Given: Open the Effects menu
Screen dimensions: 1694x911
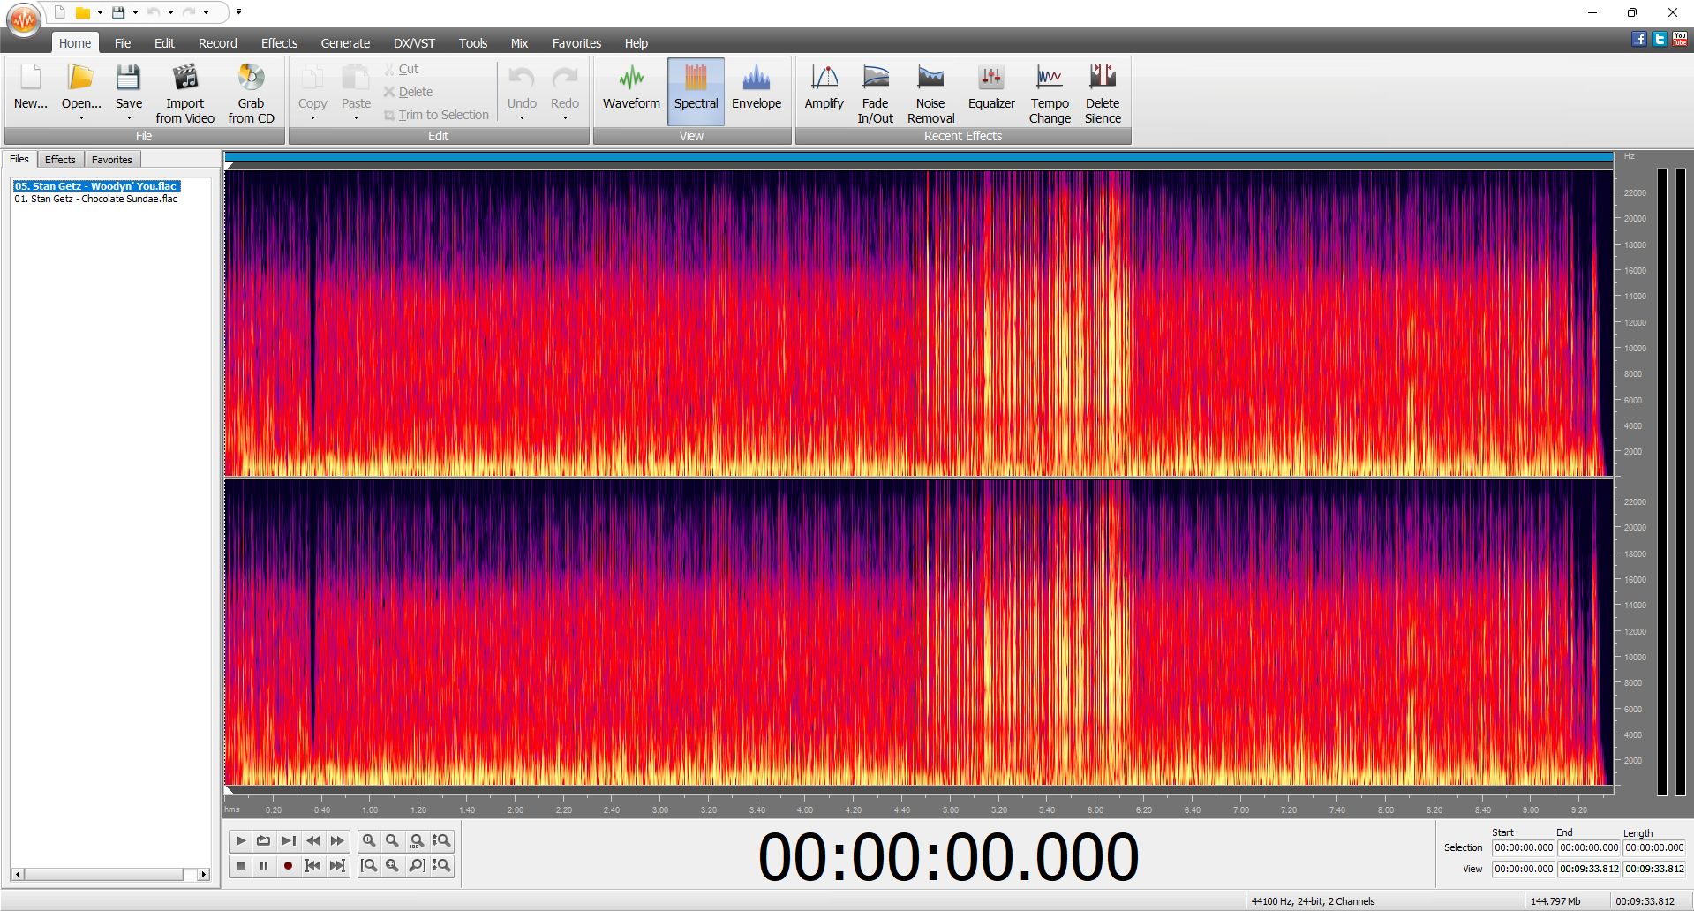Looking at the screenshot, I should tap(279, 42).
